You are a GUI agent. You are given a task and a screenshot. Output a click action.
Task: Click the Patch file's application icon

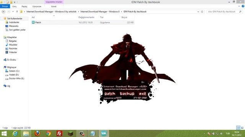click(33, 22)
